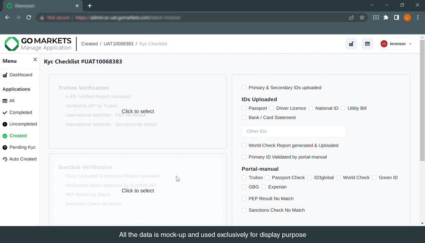425x243 pixels.
Task: Tick the ID3global checkbox
Action: tap(310, 178)
